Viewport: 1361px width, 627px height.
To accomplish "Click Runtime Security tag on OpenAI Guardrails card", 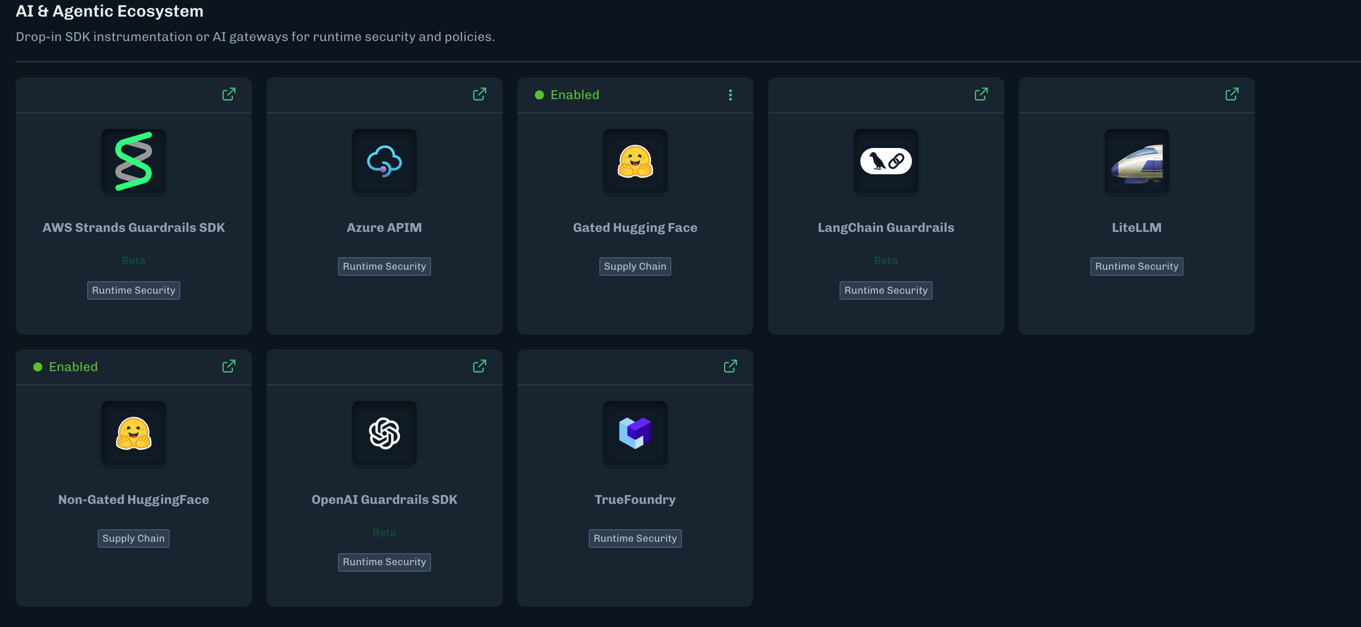I will pos(385,562).
